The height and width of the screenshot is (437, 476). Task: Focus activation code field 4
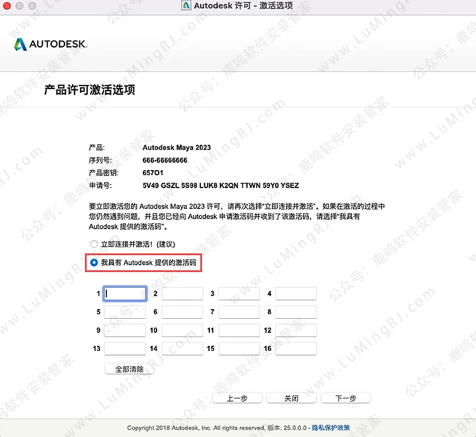click(296, 293)
